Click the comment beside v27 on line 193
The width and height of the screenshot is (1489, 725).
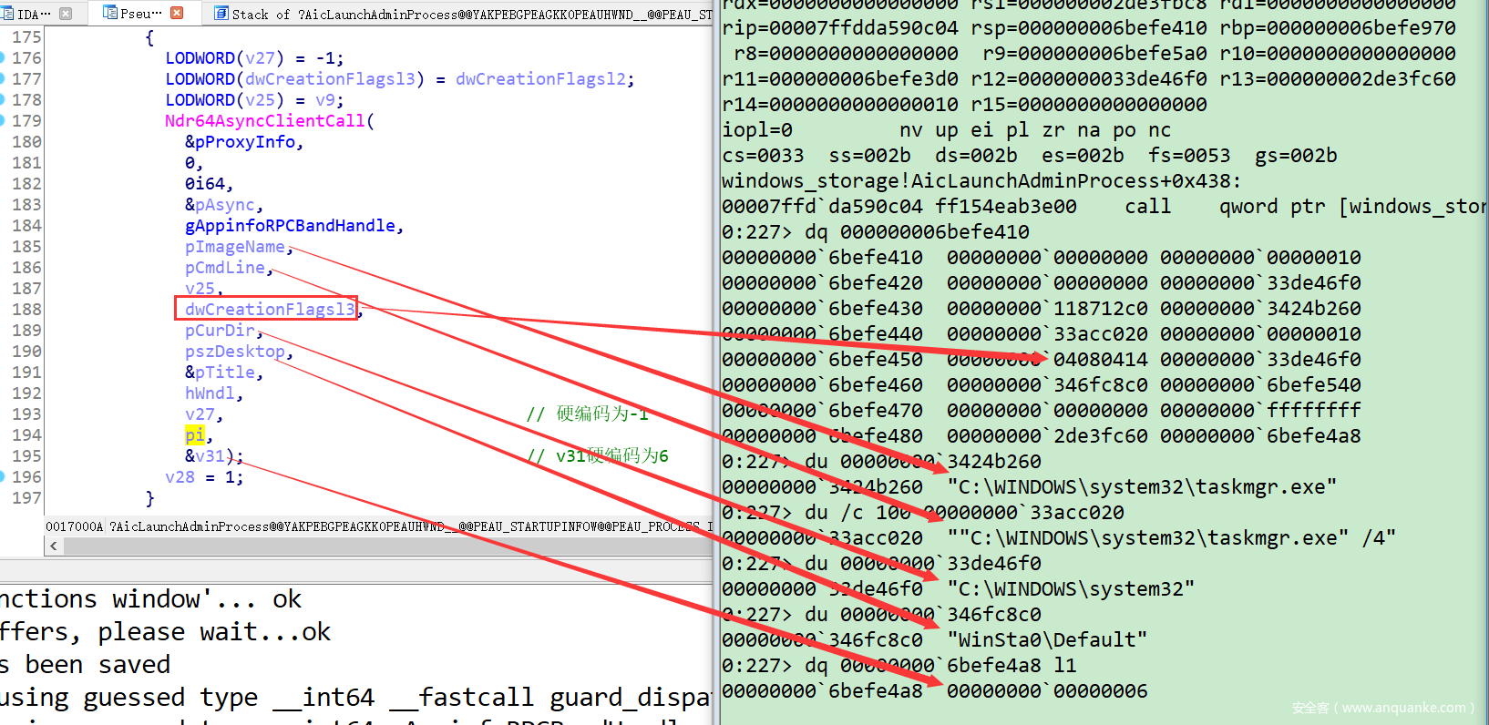(588, 414)
